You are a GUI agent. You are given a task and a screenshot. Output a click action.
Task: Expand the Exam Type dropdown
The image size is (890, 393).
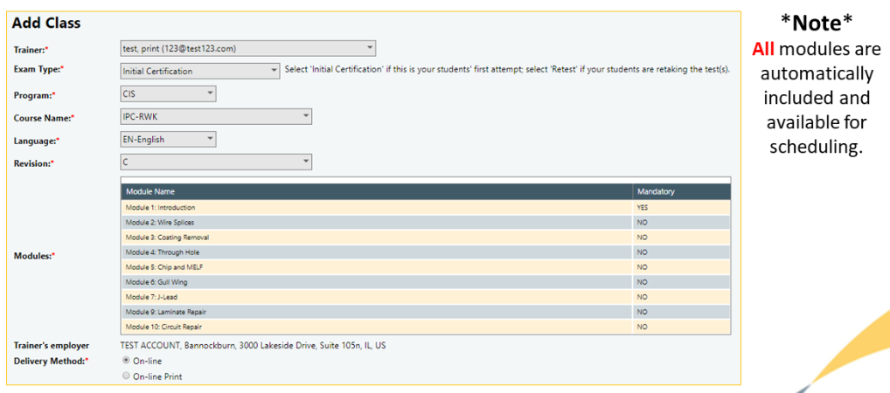coord(199,71)
